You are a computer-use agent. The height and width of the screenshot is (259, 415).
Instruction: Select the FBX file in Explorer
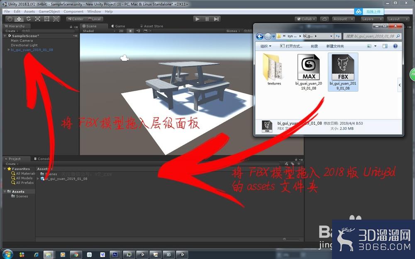[343, 72]
